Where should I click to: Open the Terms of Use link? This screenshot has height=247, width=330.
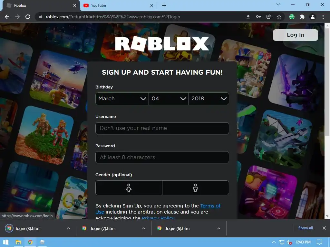[210, 206]
